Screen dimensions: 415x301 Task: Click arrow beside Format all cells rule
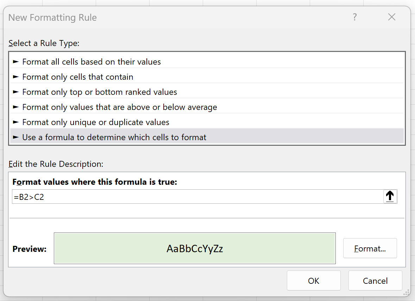click(16, 62)
